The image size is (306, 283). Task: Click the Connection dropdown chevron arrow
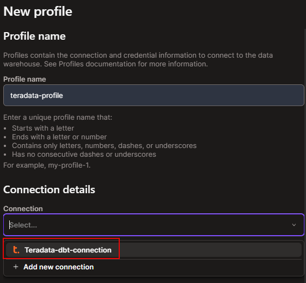[x=293, y=225]
